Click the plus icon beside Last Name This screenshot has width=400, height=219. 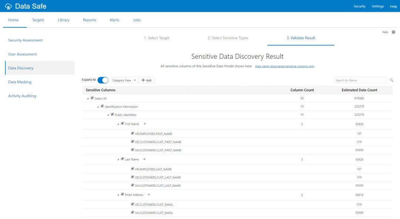click(x=144, y=159)
